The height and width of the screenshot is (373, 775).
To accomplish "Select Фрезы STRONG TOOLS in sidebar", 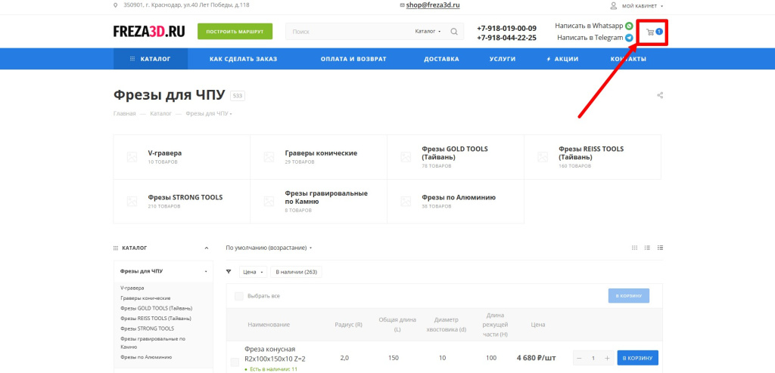I will [x=148, y=328].
